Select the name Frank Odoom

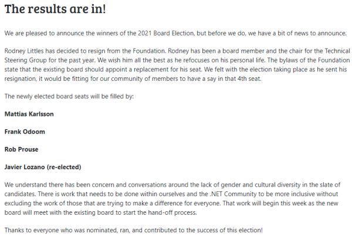25,132
